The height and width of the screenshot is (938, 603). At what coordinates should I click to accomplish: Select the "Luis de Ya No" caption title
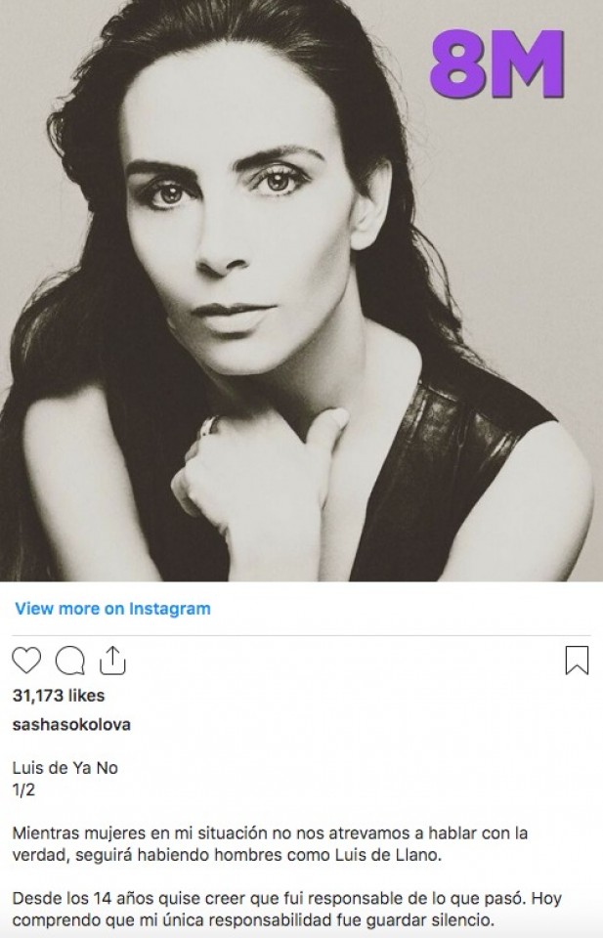tap(65, 768)
